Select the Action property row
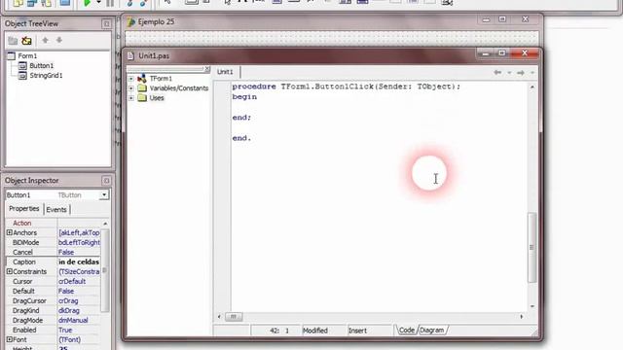Screen dimensions: 623x350 [54, 223]
